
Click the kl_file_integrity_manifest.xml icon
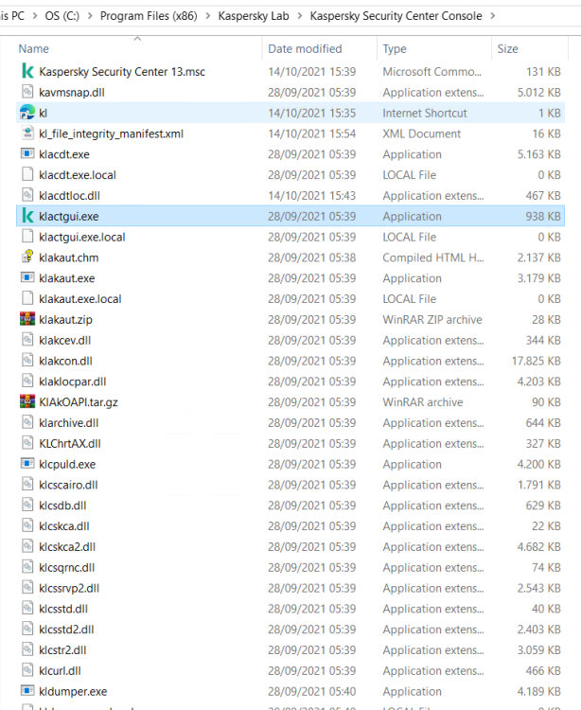tap(27, 133)
